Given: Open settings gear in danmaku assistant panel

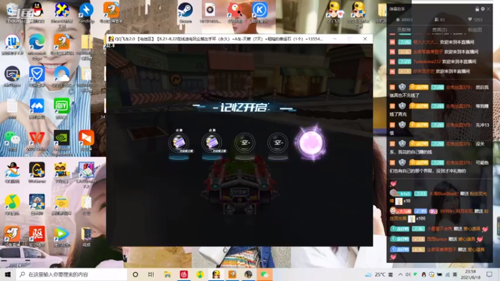Looking at the screenshot, I should point(482,9).
